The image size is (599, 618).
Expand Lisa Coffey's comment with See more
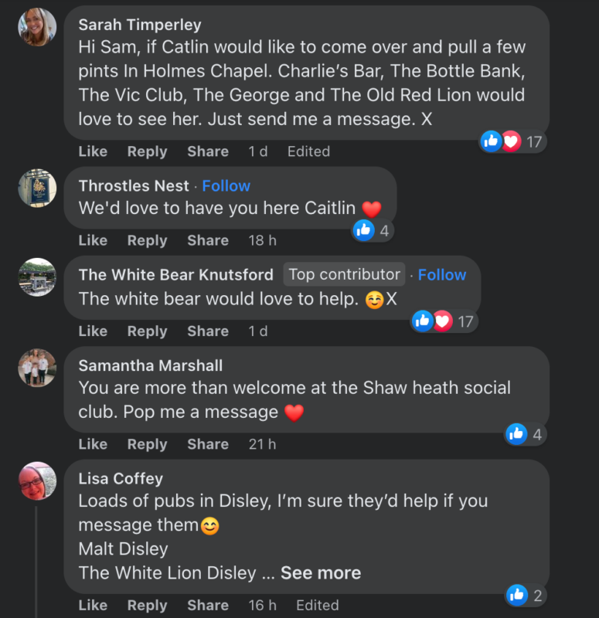(x=321, y=572)
